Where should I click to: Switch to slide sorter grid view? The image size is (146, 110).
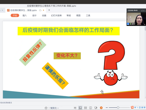coord(86,108)
